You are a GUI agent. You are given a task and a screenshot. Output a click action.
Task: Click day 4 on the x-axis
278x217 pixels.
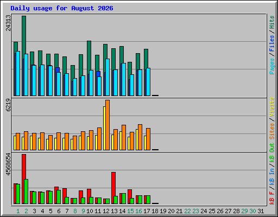[42, 211]
